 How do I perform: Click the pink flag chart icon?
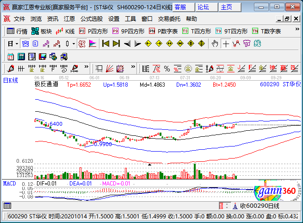pyautogui.click(x=93, y=44)
